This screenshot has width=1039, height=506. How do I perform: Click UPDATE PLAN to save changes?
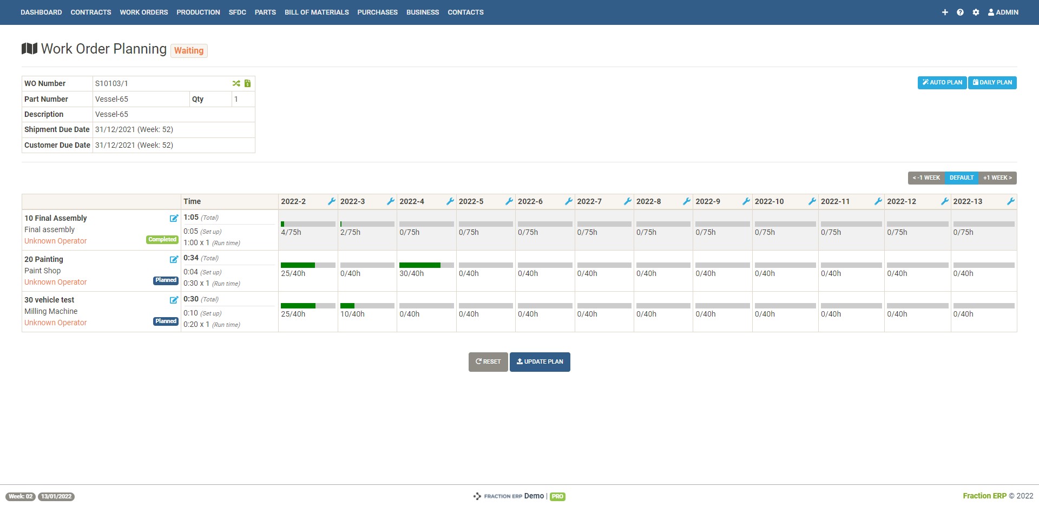pyautogui.click(x=540, y=362)
